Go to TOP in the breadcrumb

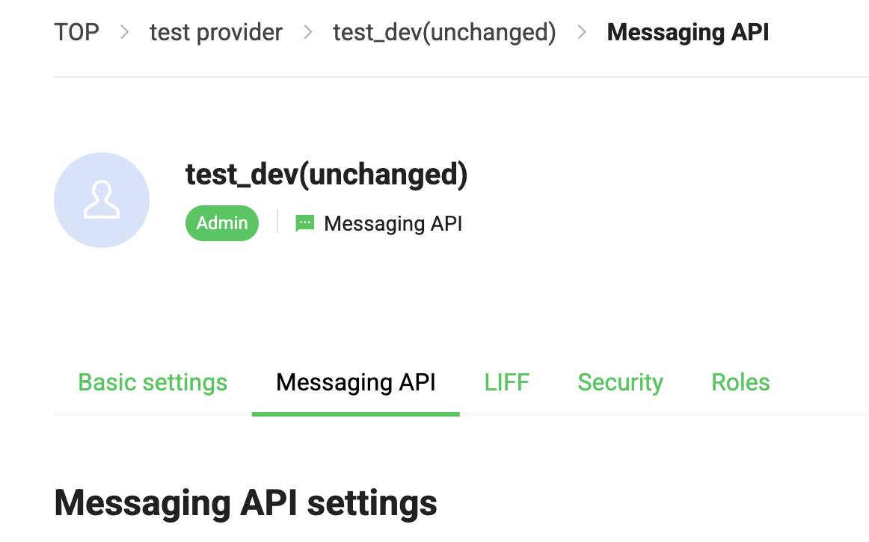pos(76,33)
